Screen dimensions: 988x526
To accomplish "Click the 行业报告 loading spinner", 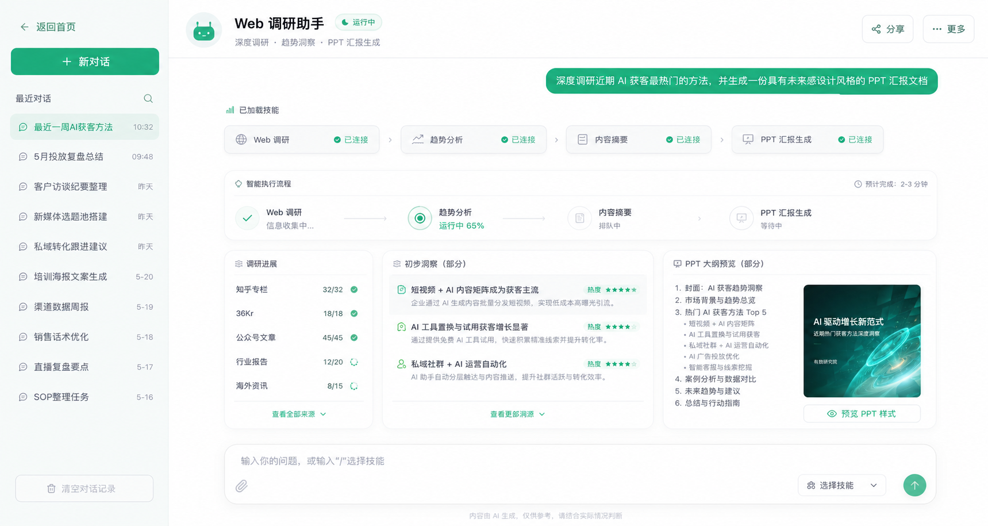I will click(x=354, y=362).
